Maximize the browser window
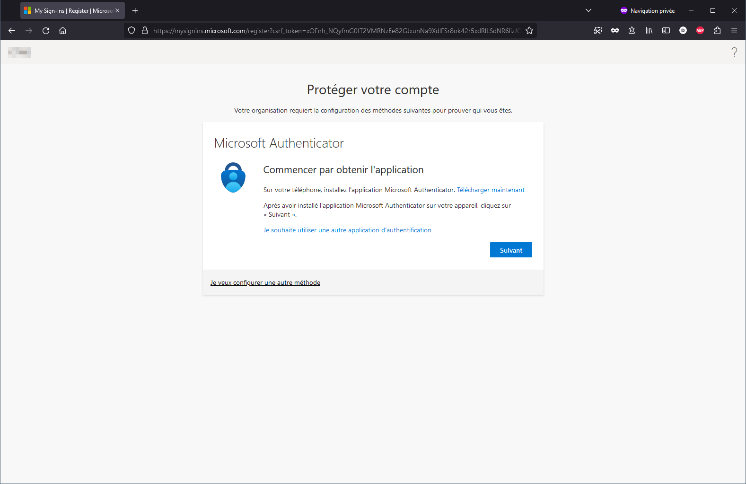 [x=713, y=10]
